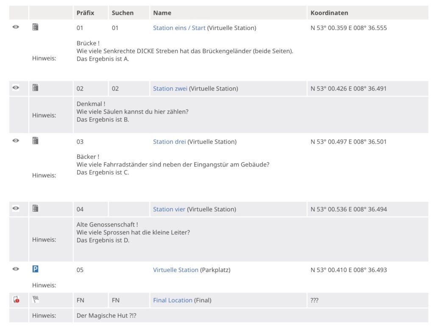Open the Station eins / Start link

tap(179, 28)
